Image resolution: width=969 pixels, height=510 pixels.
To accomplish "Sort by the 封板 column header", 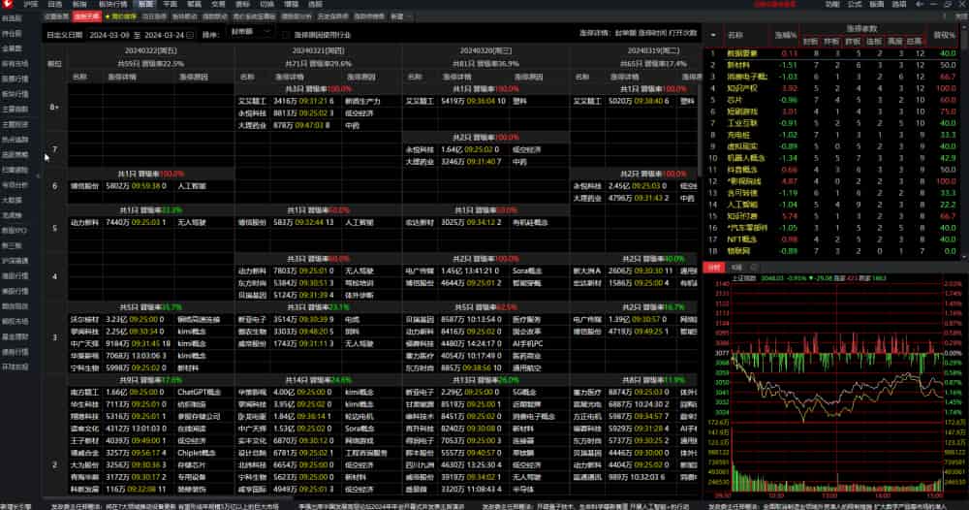I will [810, 42].
